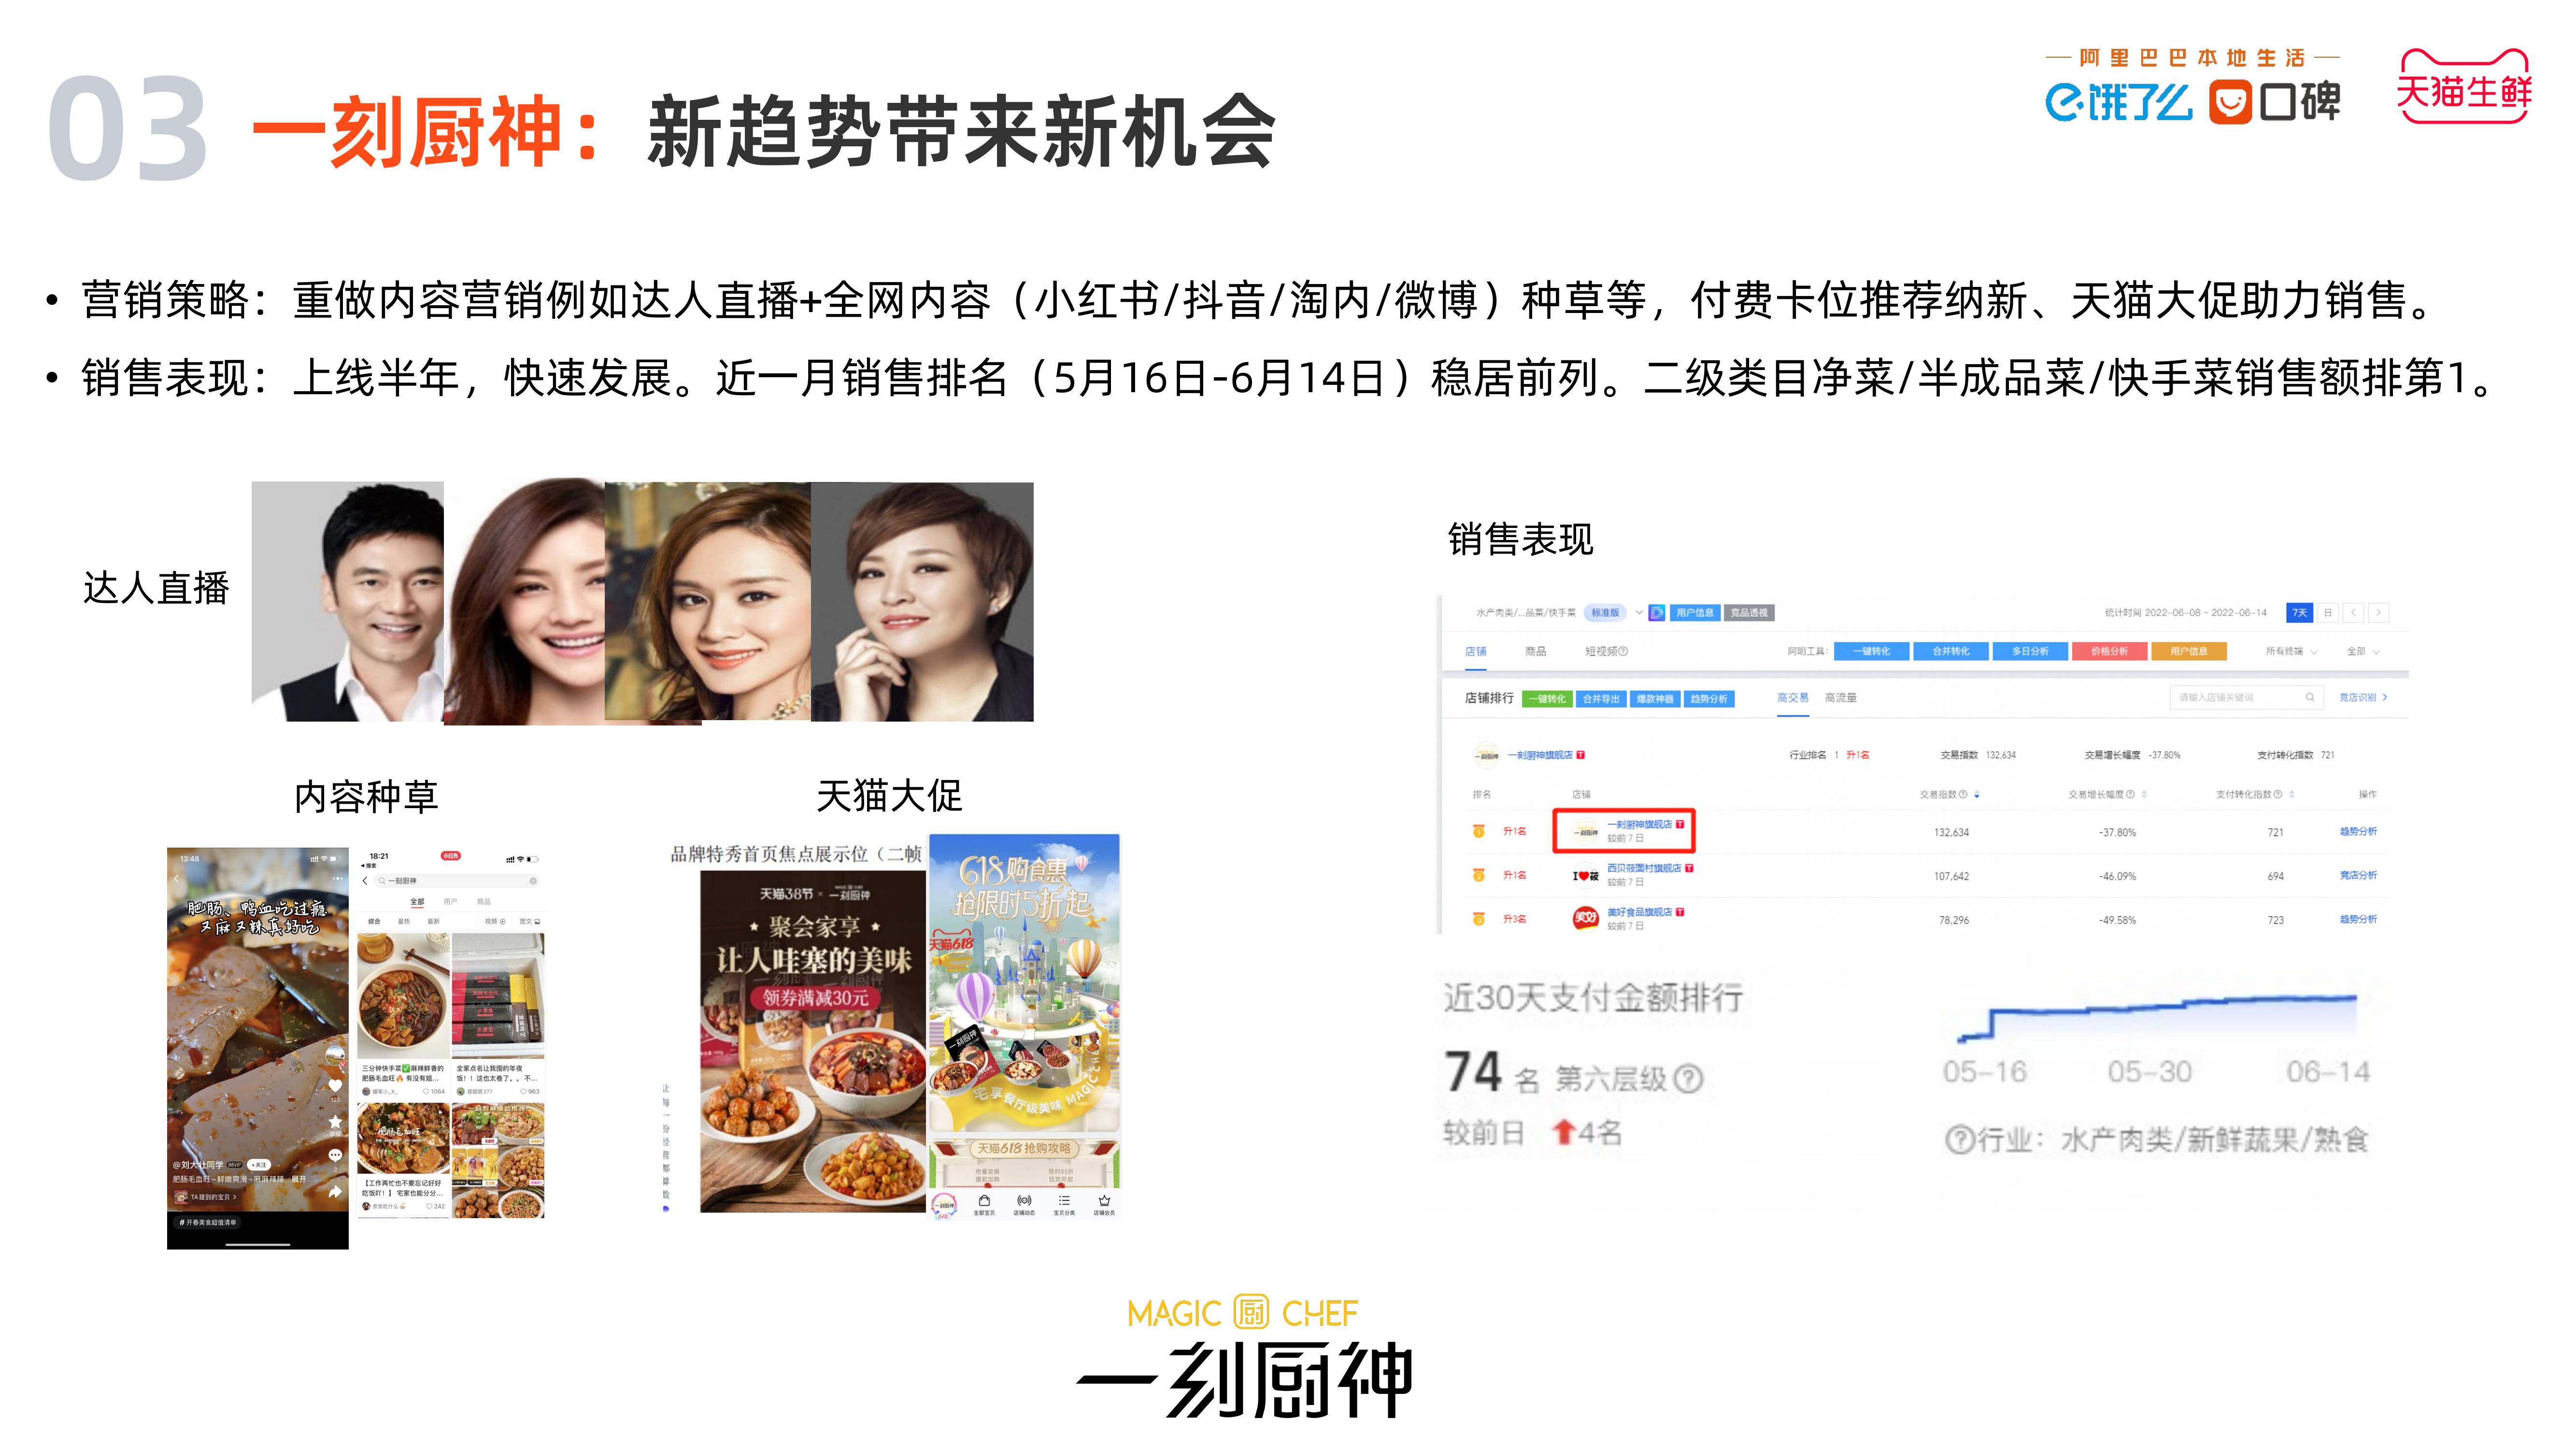Tap the heart like icon on the video
This screenshot has height=1449, width=2576.
click(x=335, y=1085)
